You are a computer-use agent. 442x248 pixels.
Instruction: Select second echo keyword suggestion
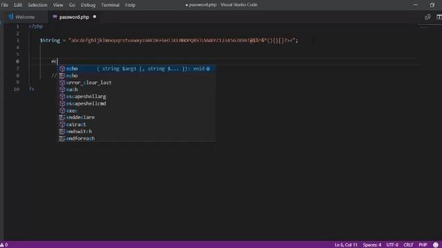137,76
